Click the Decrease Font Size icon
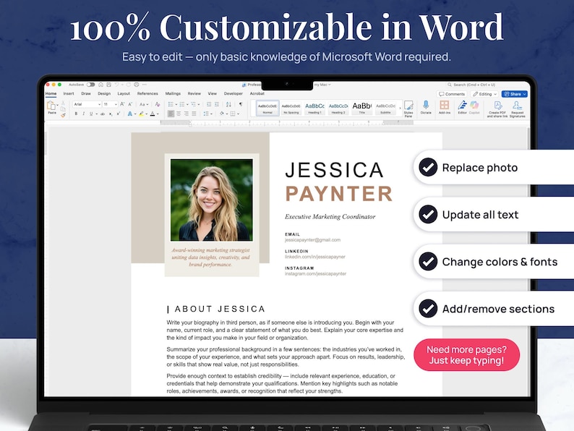This screenshot has width=574, height=431. point(130,104)
